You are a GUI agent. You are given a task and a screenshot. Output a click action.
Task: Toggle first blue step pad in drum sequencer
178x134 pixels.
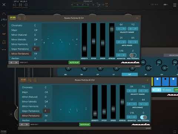(157, 82)
